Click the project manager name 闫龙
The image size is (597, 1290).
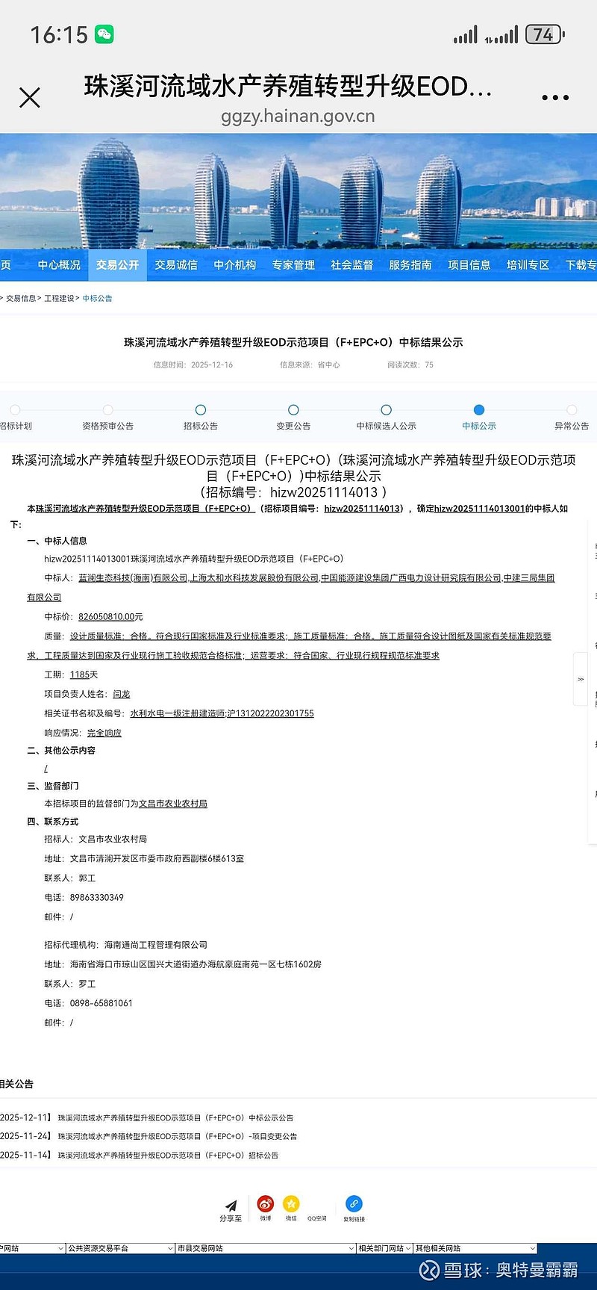tap(122, 694)
